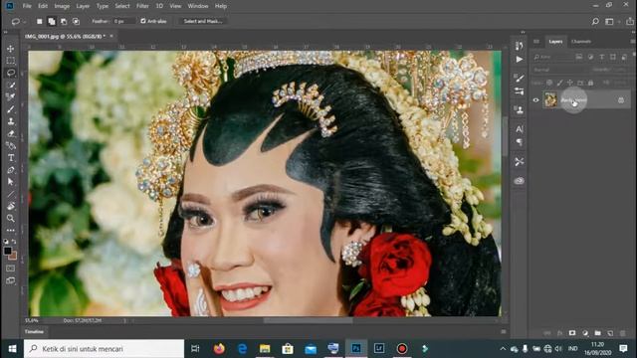Select the Type tool
The width and height of the screenshot is (637, 358).
[x=11, y=158]
